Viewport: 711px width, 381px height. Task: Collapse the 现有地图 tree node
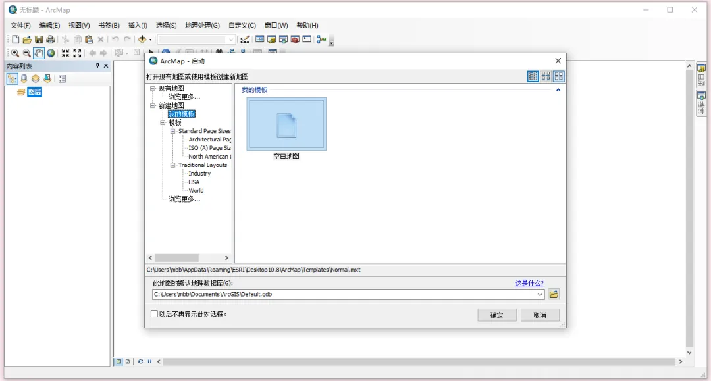click(153, 88)
